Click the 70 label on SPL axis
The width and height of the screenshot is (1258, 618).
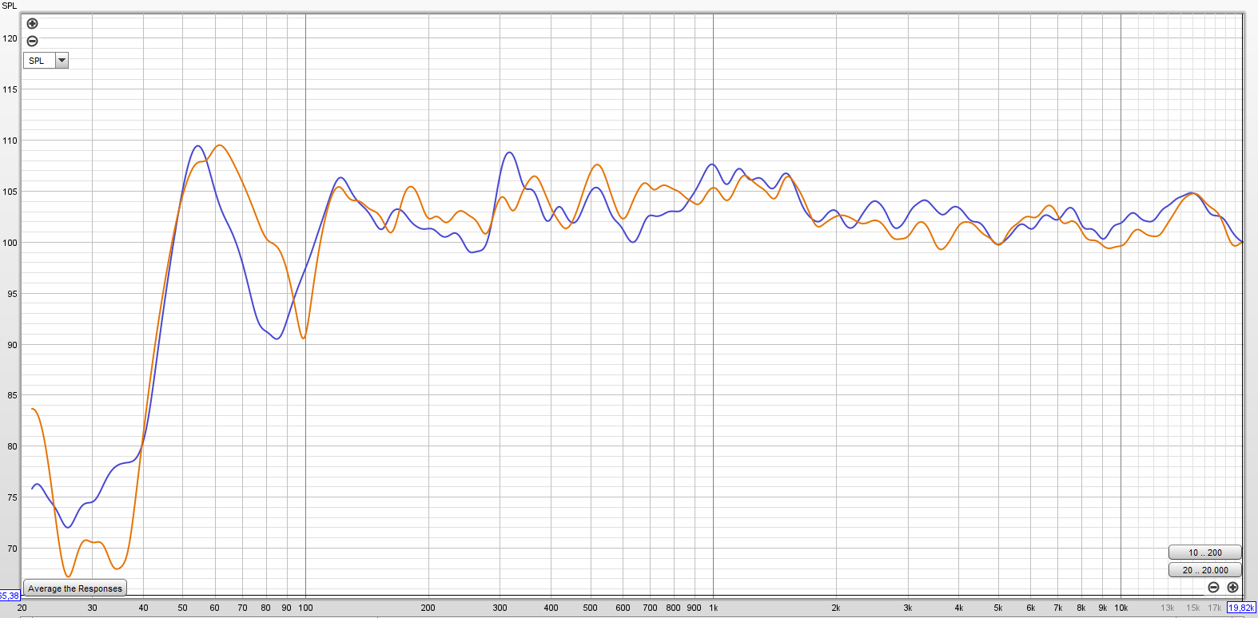[x=12, y=549]
